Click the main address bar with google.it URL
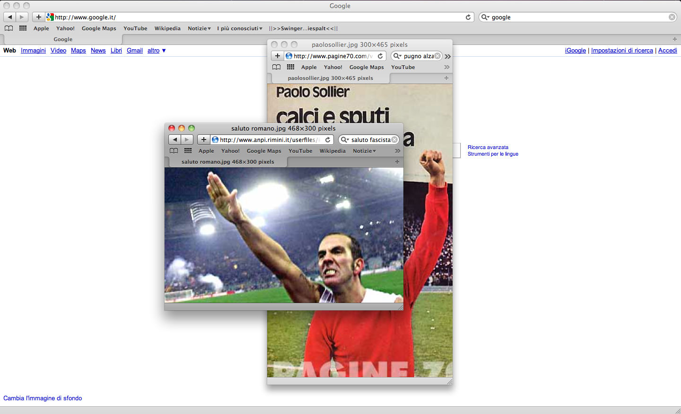 (x=255, y=17)
